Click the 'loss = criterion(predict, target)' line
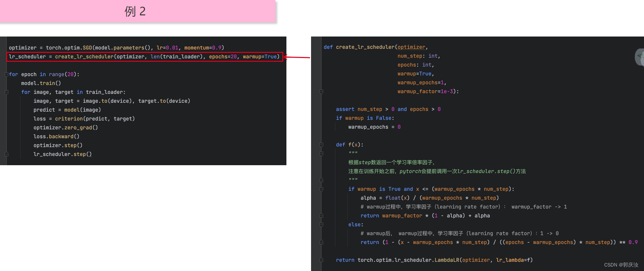The height and width of the screenshot is (271, 644). [x=84, y=119]
